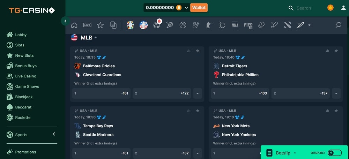Image resolution: width=349 pixels, height=159 pixels.
Task: Open the Bitcoin balance currency dropdown
Action: tap(186, 8)
